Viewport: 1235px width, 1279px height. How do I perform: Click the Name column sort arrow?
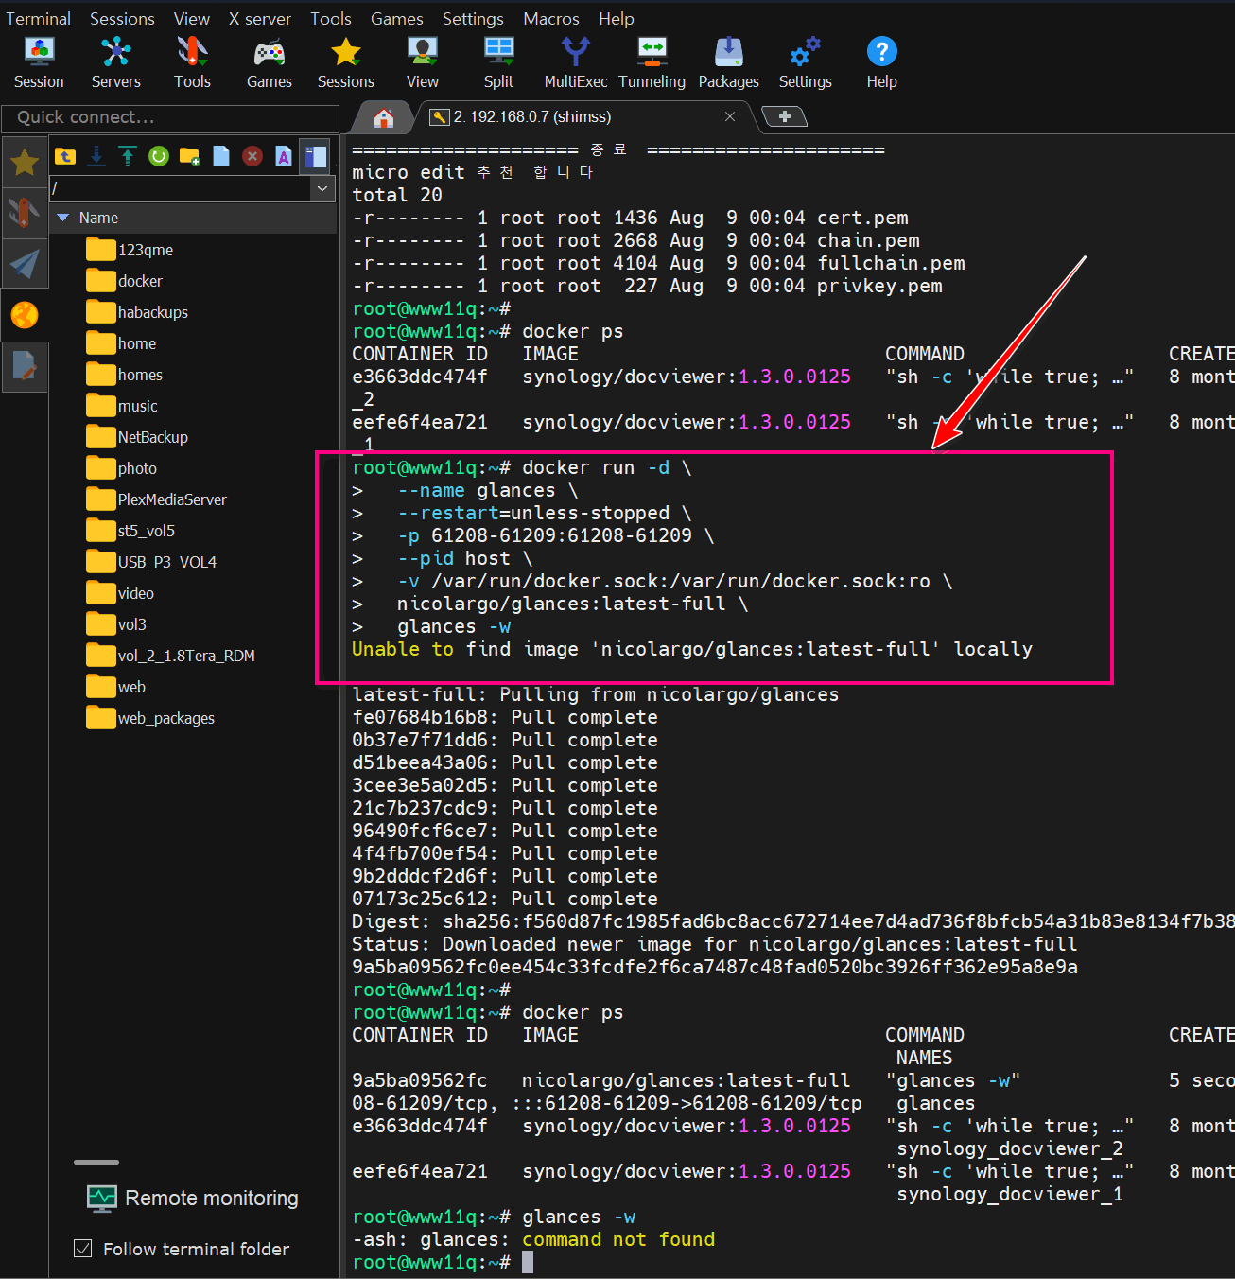(x=63, y=218)
